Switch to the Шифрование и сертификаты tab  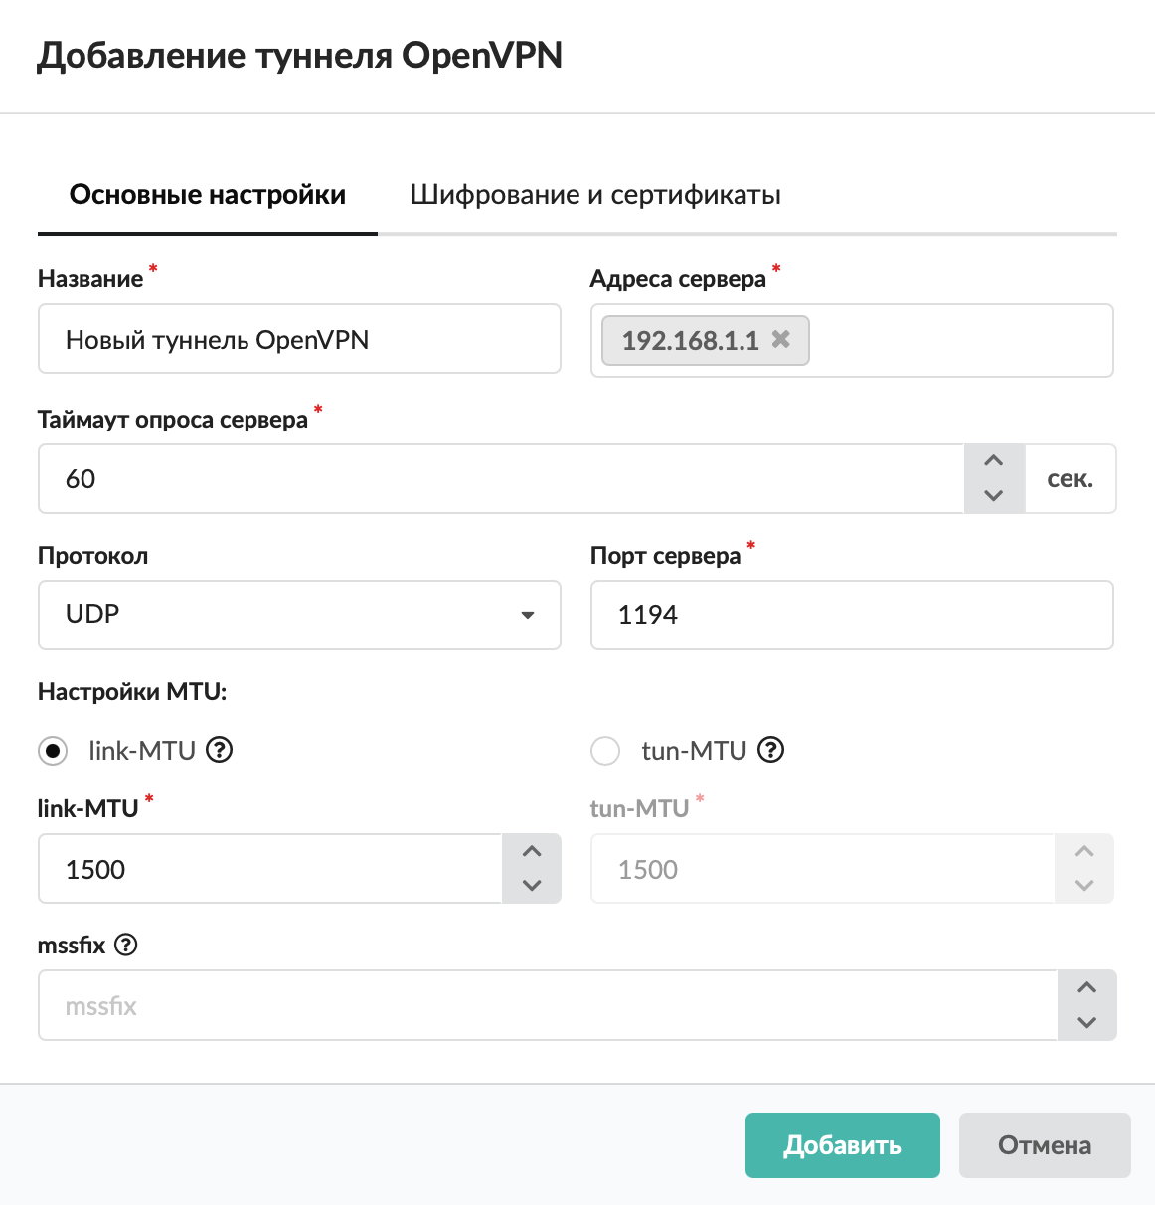coord(595,194)
